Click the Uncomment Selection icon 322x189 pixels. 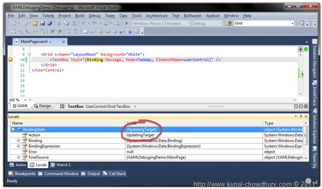[x=76, y=32]
